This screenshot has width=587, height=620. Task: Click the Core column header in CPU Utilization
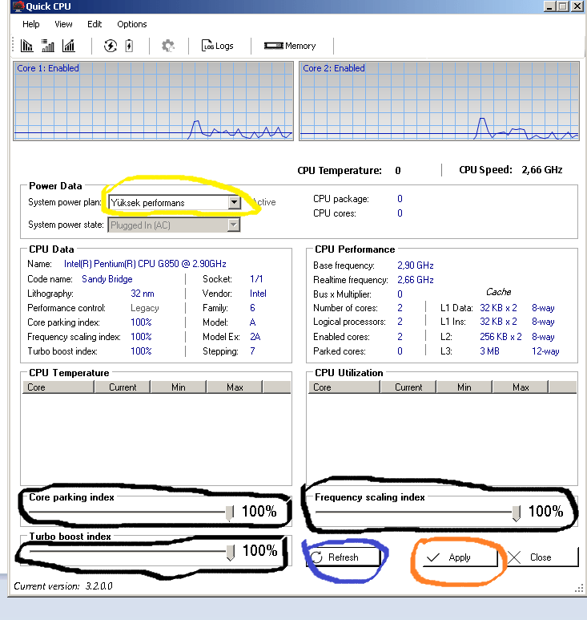click(x=344, y=387)
